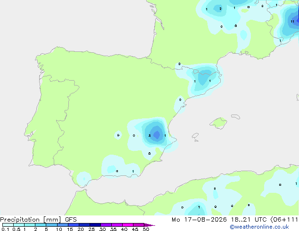Select the 45–50 mm legend swatch
Viewport: 299px width, 231px height.
[139, 225]
